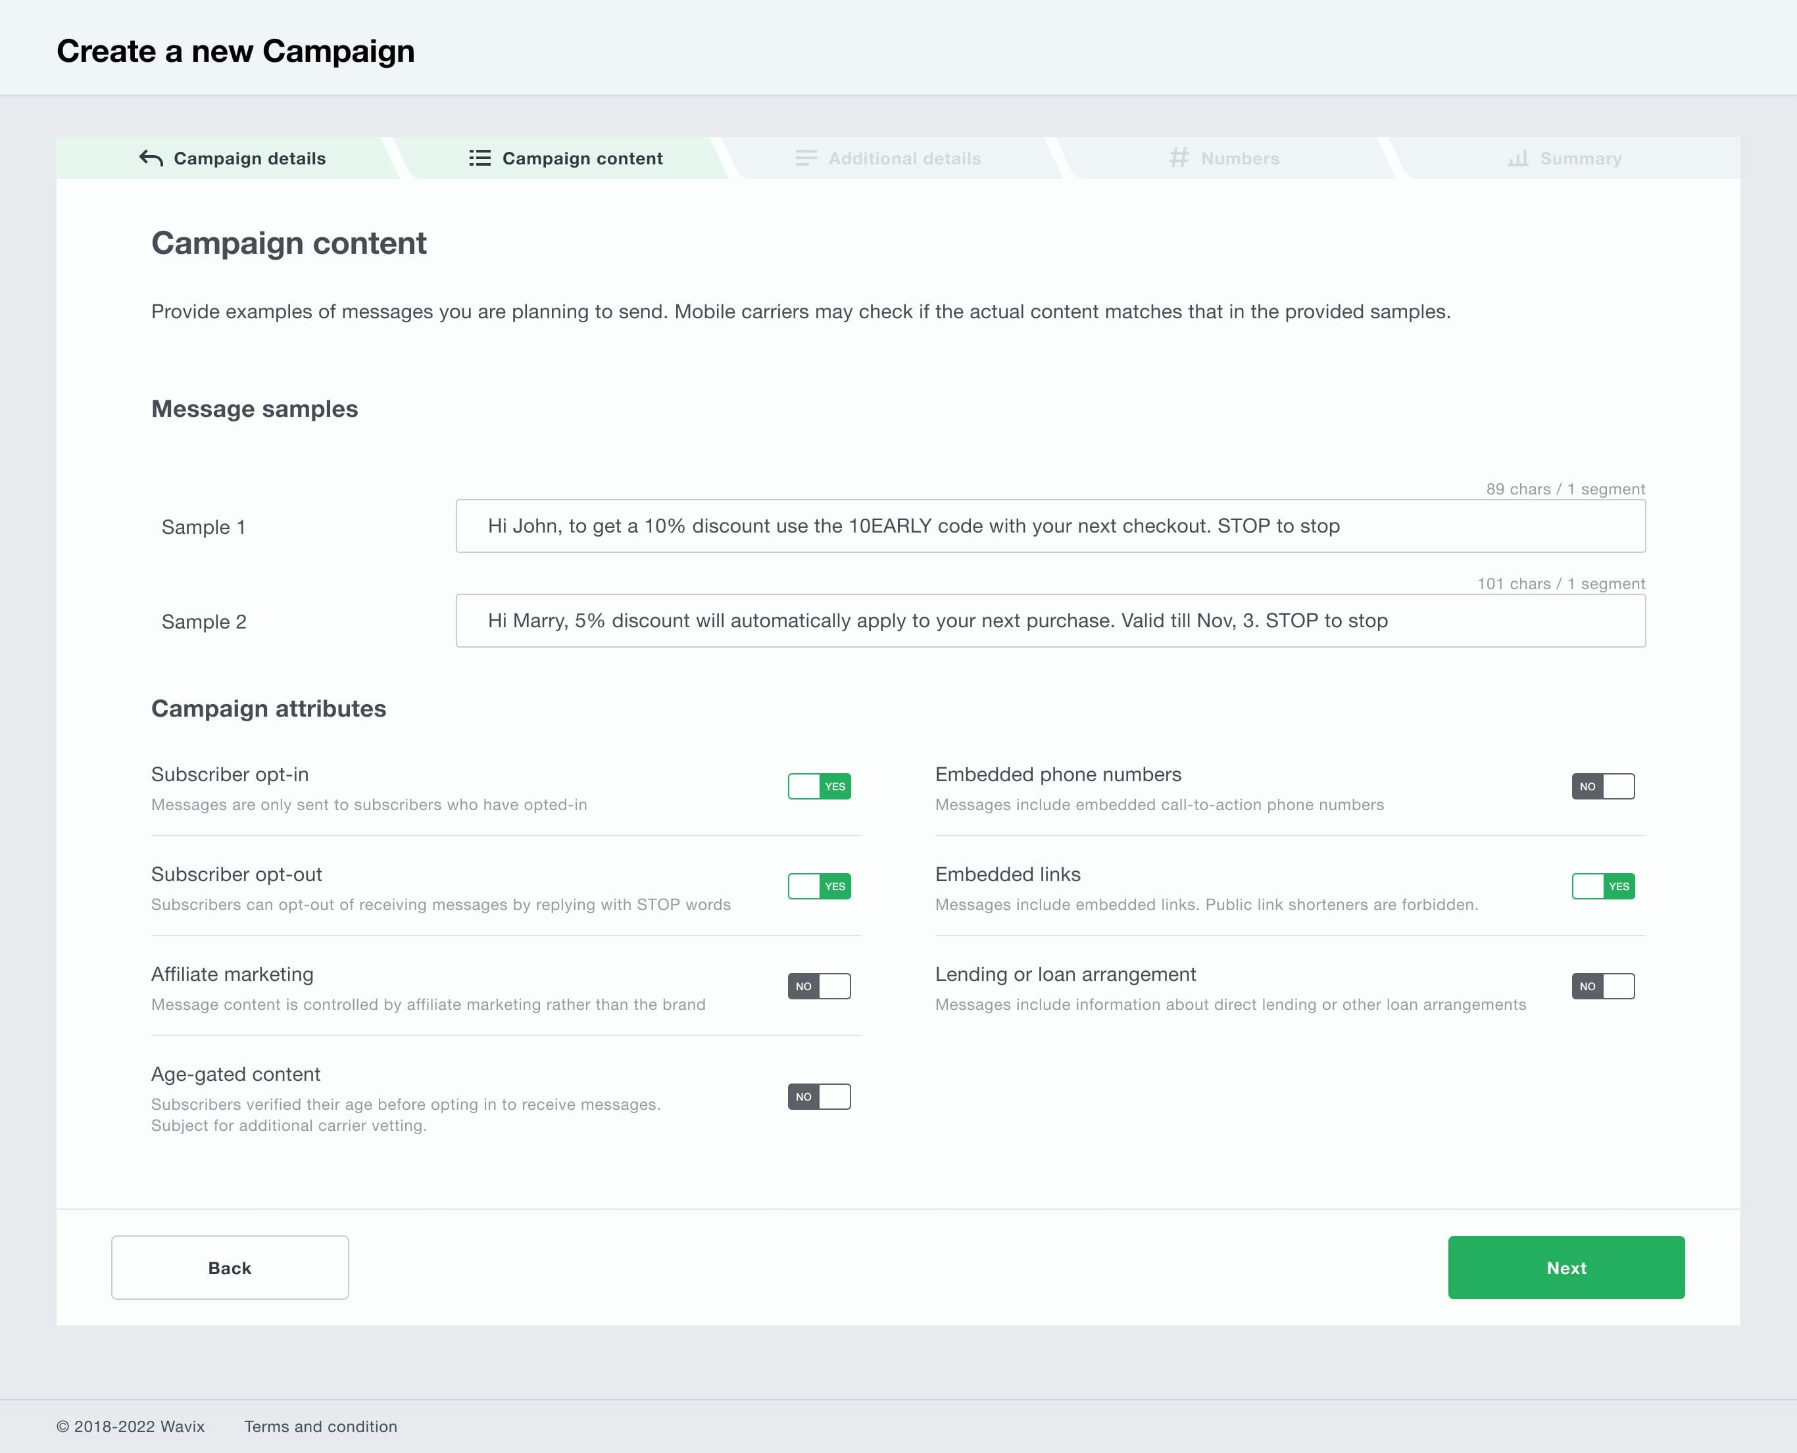Enable the Age-gated content toggle
Screen dimensions: 1797x1453
click(820, 1095)
